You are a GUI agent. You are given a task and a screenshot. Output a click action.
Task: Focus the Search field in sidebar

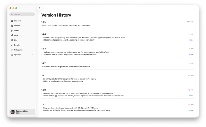click(x=22, y=14)
